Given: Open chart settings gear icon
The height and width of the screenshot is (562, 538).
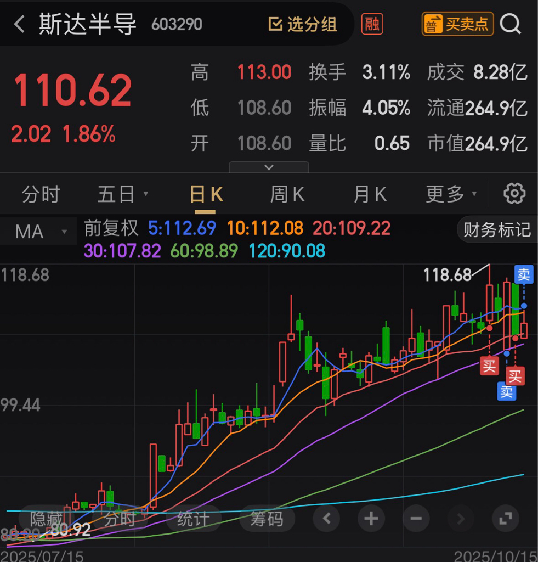Looking at the screenshot, I should coord(514,194).
